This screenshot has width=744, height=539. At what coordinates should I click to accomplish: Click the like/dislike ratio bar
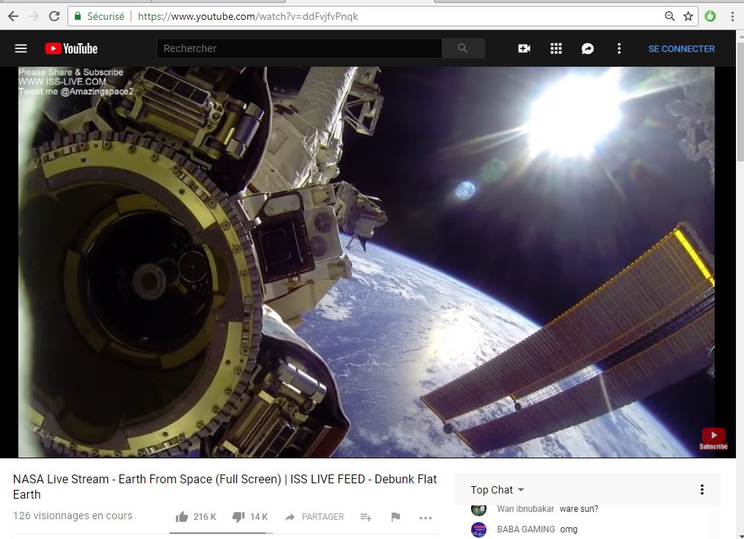pyautogui.click(x=221, y=533)
